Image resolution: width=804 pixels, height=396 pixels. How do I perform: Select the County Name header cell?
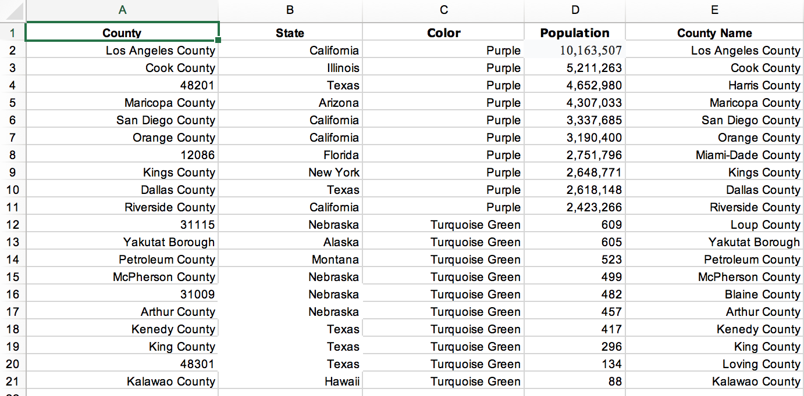tap(714, 33)
